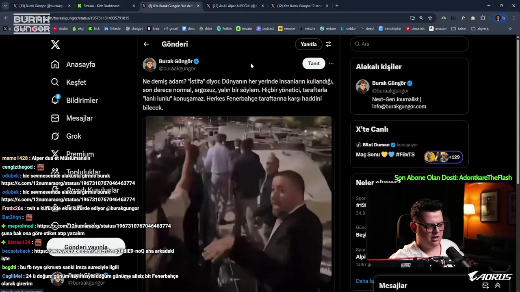Open viewstats bookmark
Image resolution: width=520 pixels, height=292 pixels.
click(x=415, y=28)
